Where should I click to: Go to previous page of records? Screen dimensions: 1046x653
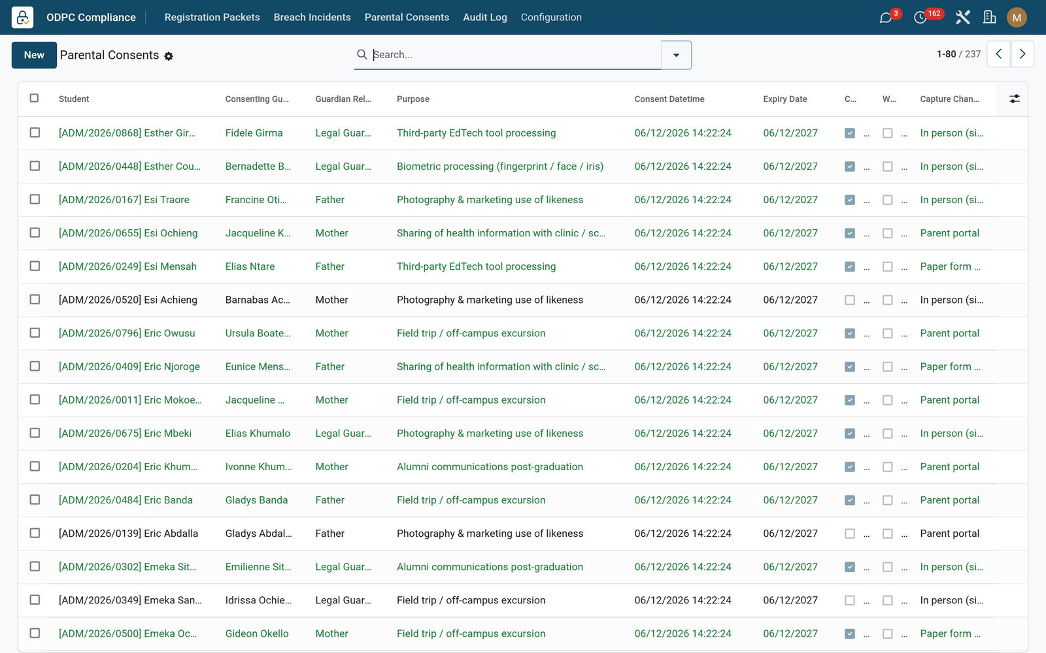pyautogui.click(x=998, y=54)
